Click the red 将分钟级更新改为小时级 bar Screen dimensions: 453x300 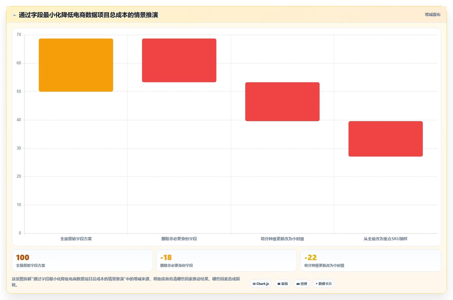pyautogui.click(x=282, y=102)
